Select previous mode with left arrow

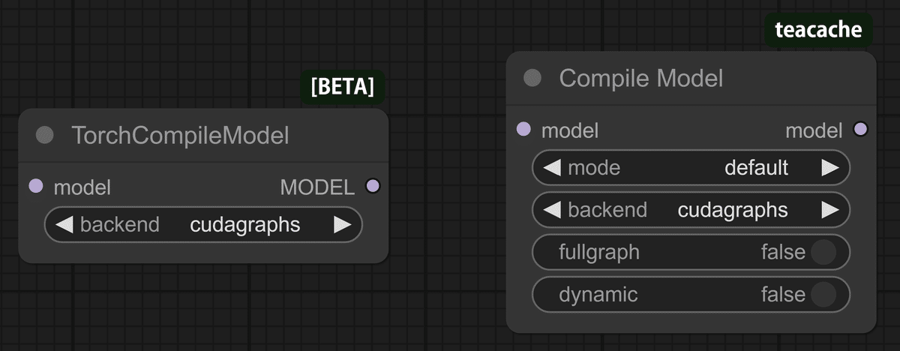pyautogui.click(x=552, y=168)
